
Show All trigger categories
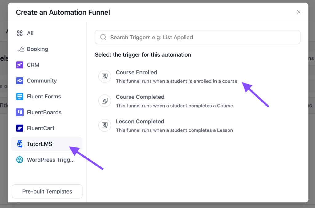[x=47, y=33]
